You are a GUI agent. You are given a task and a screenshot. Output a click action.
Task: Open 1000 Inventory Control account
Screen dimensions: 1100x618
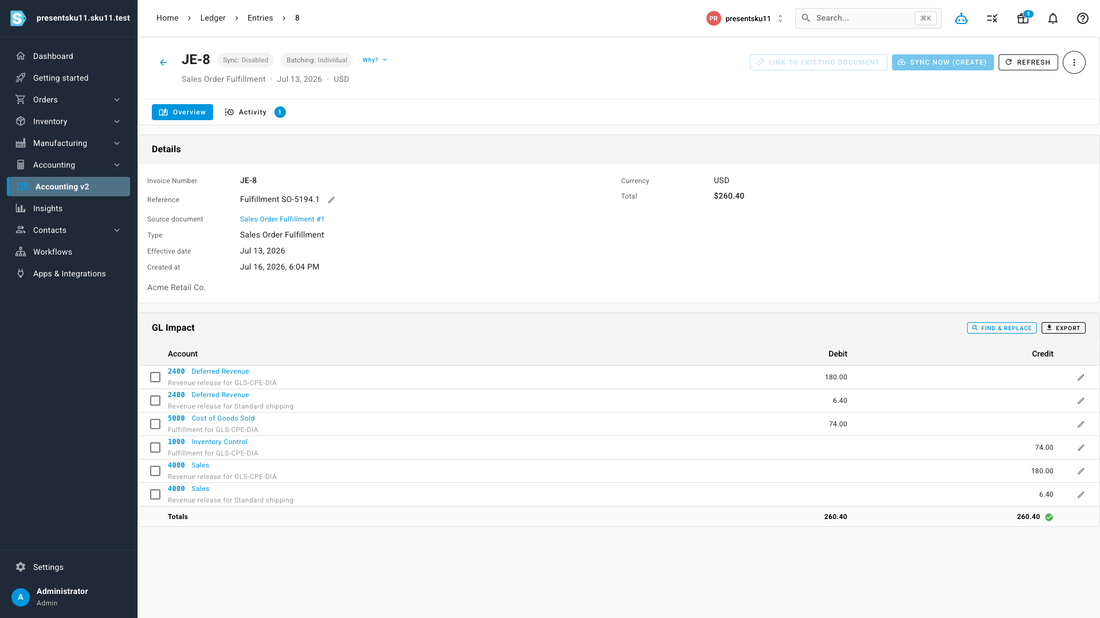207,442
